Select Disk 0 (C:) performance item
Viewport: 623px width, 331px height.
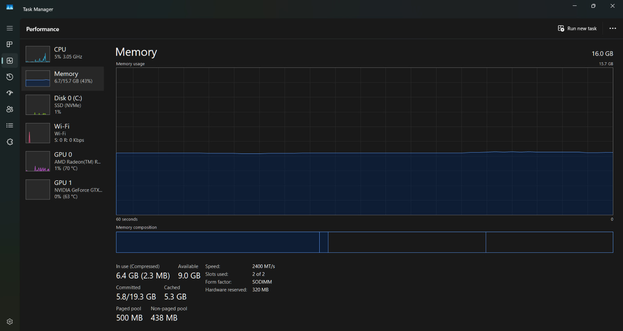click(63, 105)
